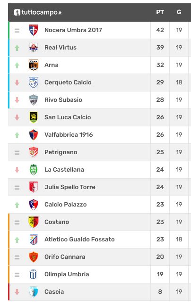Click the green up arrow beside Valfabbrica 1916

pos(17,135)
